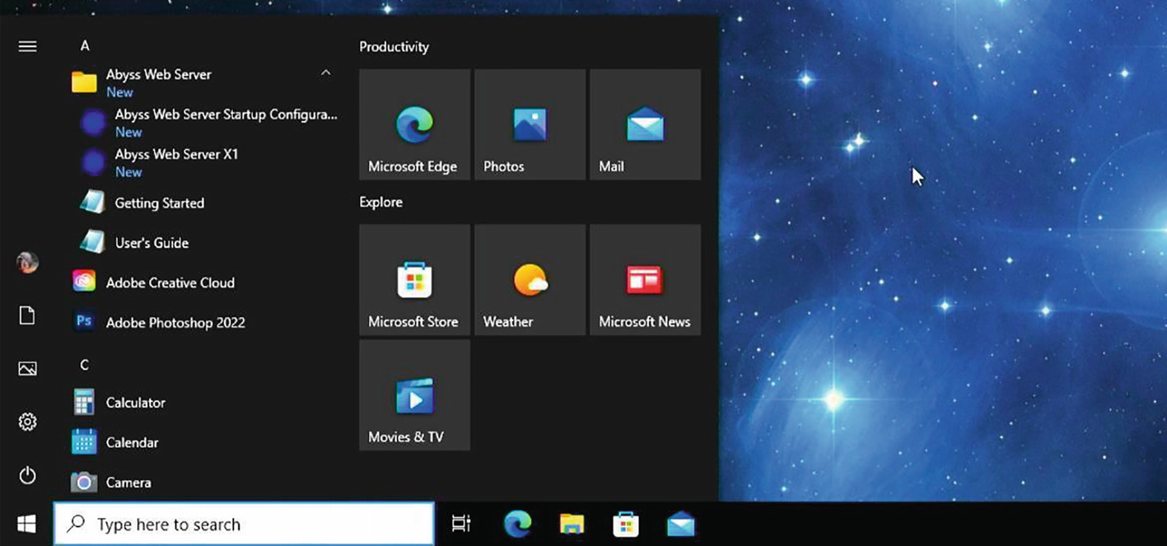Open the Abyss Web Server User's Guide
Viewport: 1167px width, 546px height.
(x=152, y=243)
